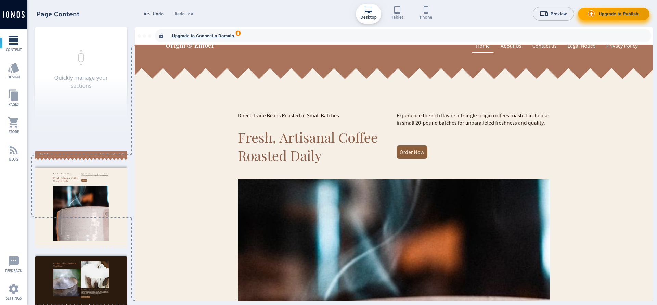Click the Experience the rich flavors paragraph

pyautogui.click(x=473, y=119)
